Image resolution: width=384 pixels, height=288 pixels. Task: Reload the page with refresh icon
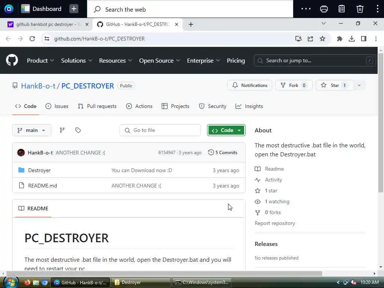pyautogui.click(x=32, y=39)
